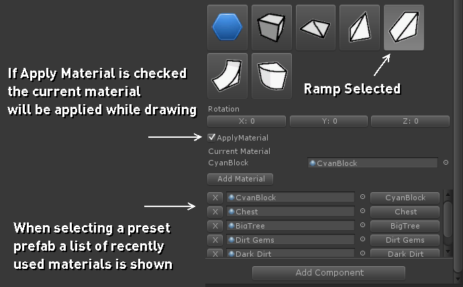Open object picker for Dirt Gems row

[x=362, y=240]
